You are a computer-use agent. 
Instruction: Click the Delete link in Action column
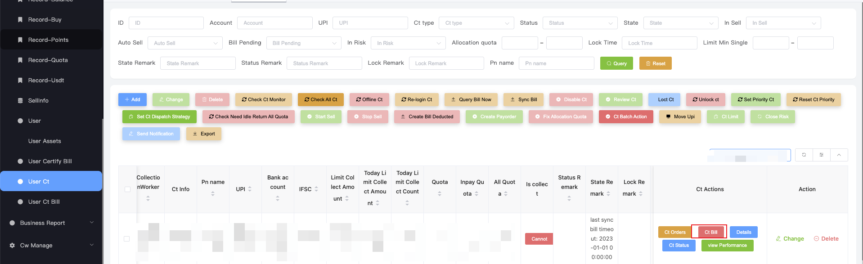tap(826, 239)
